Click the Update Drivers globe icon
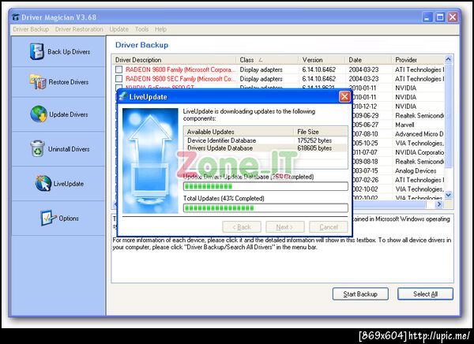The image size is (474, 344). (39, 114)
